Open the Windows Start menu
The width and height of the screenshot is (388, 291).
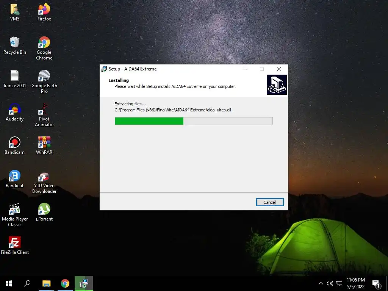pos(9,283)
